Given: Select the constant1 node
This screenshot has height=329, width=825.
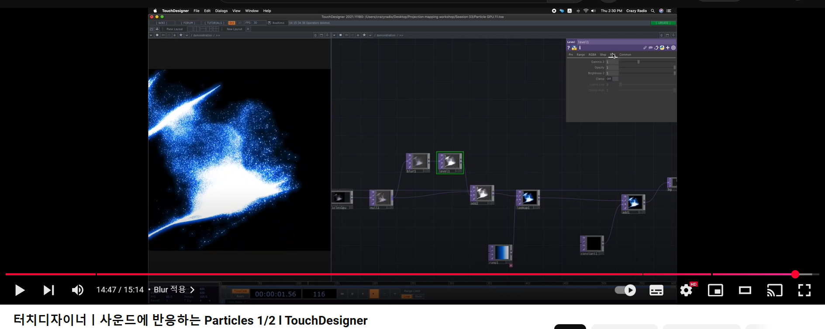Looking at the screenshot, I should [x=592, y=245].
